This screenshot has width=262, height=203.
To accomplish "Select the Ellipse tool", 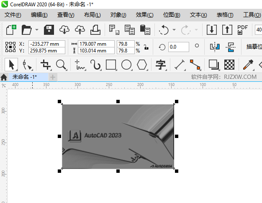I will (x=126, y=65).
